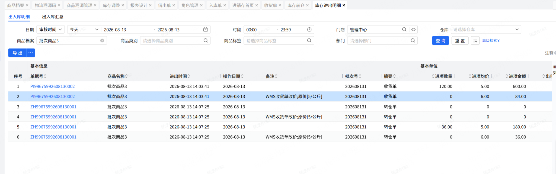
Task: Click the 商品标签 search icon
Action: (x=309, y=41)
